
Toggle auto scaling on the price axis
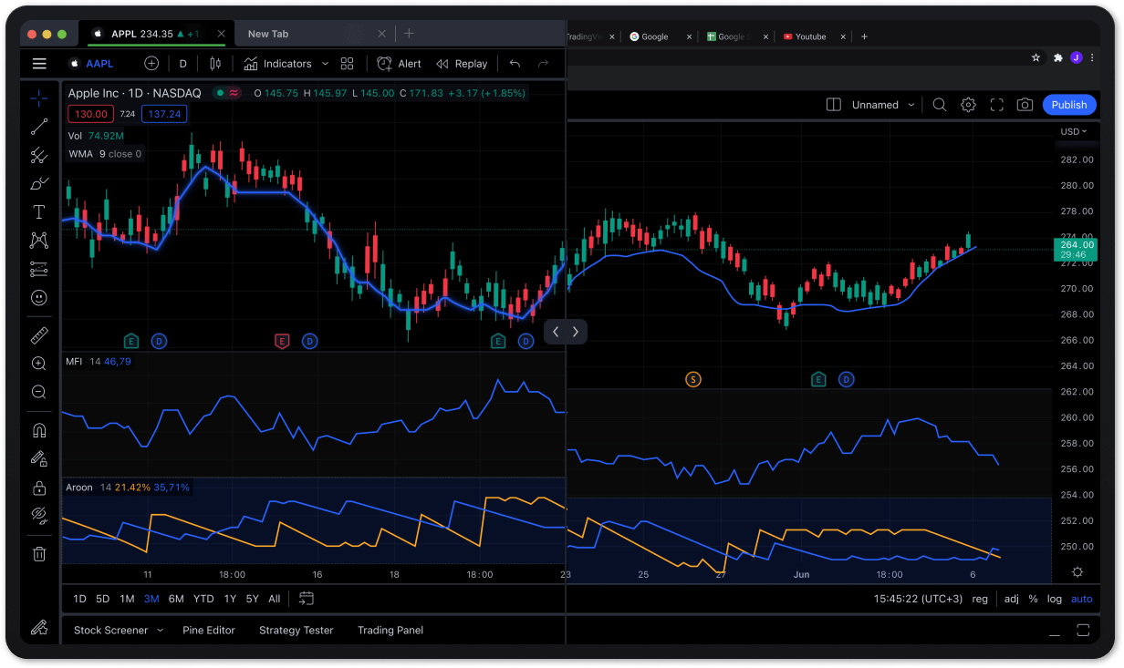click(x=1082, y=599)
